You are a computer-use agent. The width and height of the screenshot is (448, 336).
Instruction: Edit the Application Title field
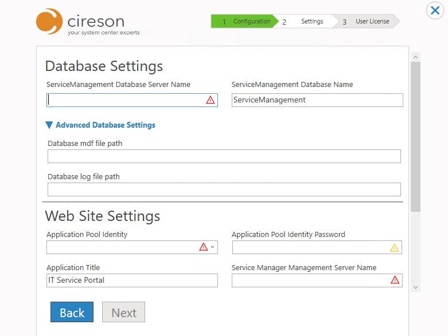pyautogui.click(x=132, y=280)
